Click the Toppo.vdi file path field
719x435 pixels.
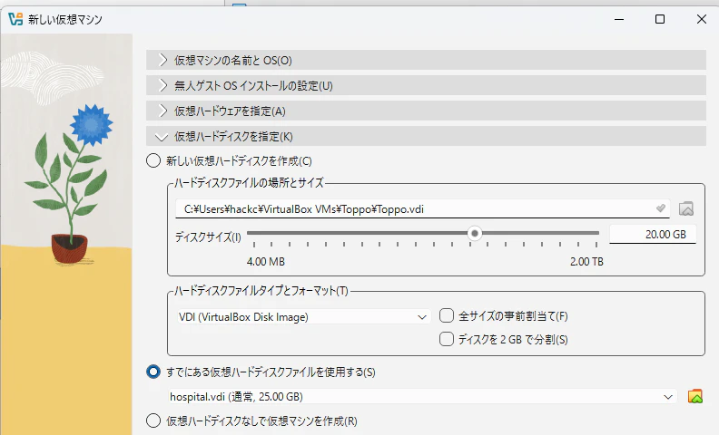pos(422,208)
